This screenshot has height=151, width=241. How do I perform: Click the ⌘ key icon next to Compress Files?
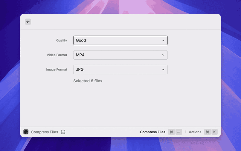(x=171, y=132)
